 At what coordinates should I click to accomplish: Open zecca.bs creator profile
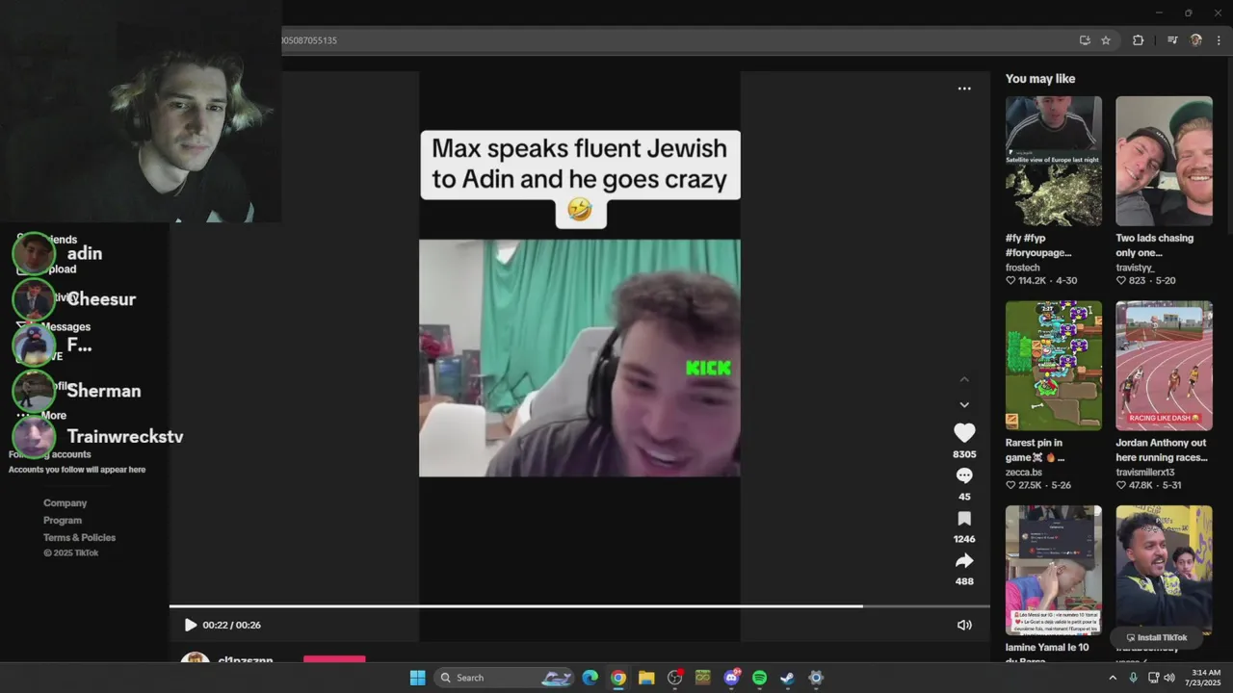point(1024,473)
